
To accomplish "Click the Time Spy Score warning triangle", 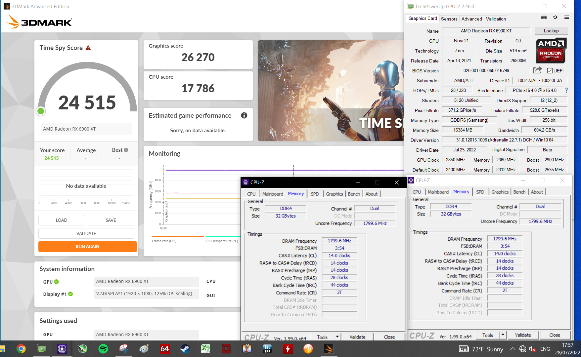I will [88, 48].
